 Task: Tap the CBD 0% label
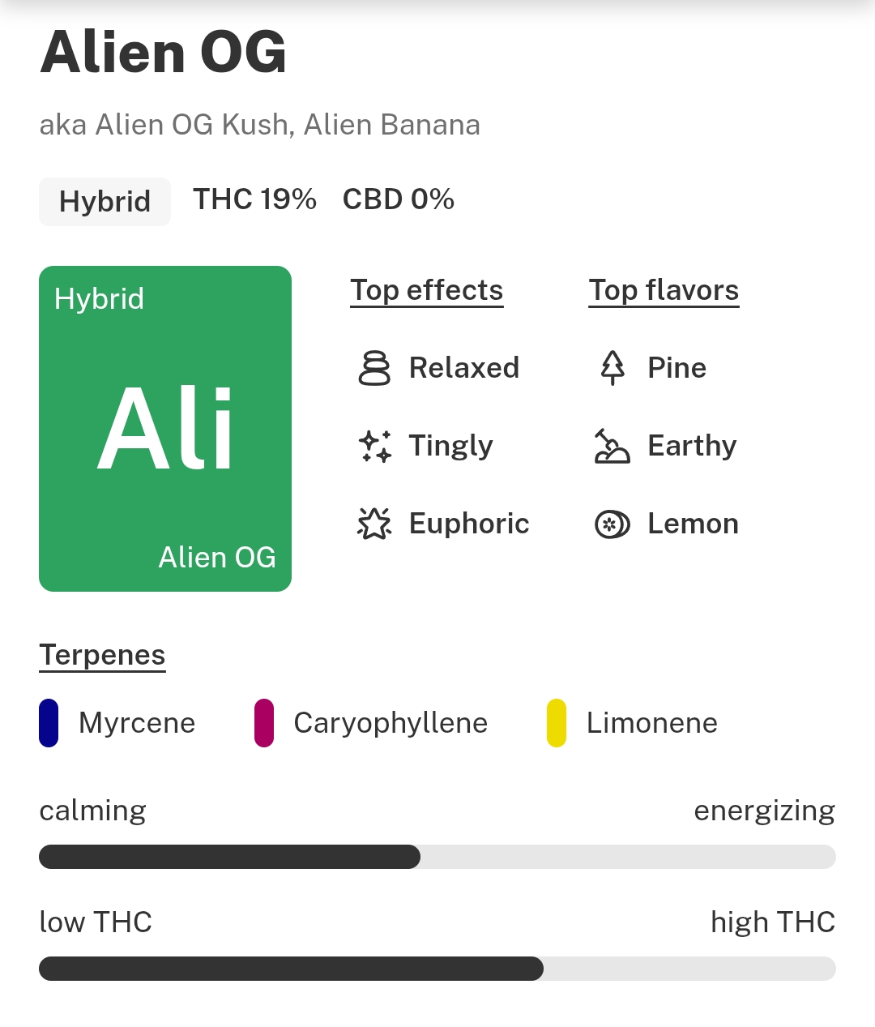click(399, 199)
